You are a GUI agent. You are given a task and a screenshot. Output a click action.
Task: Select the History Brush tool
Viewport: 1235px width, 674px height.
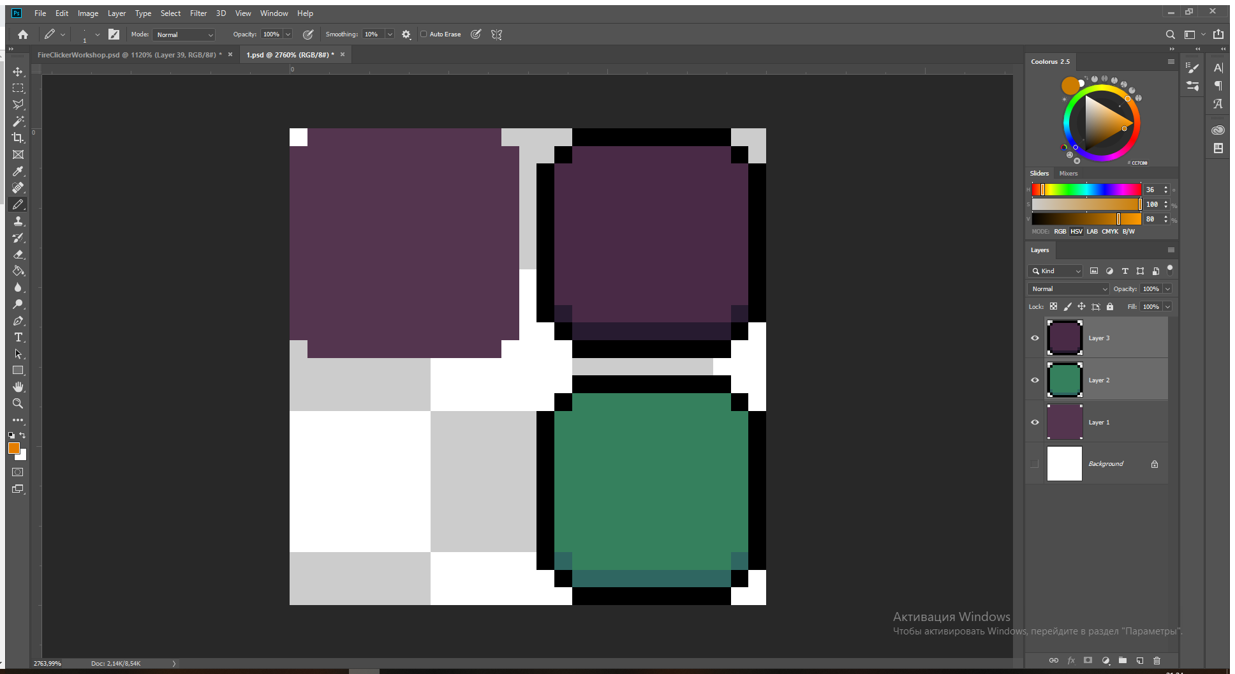[x=18, y=237]
